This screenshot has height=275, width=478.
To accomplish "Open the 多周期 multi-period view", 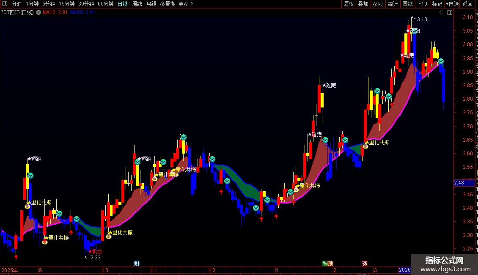I will coord(168,4).
